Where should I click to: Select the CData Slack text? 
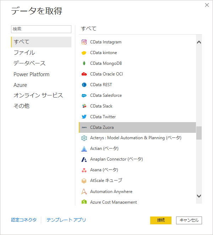101,106
